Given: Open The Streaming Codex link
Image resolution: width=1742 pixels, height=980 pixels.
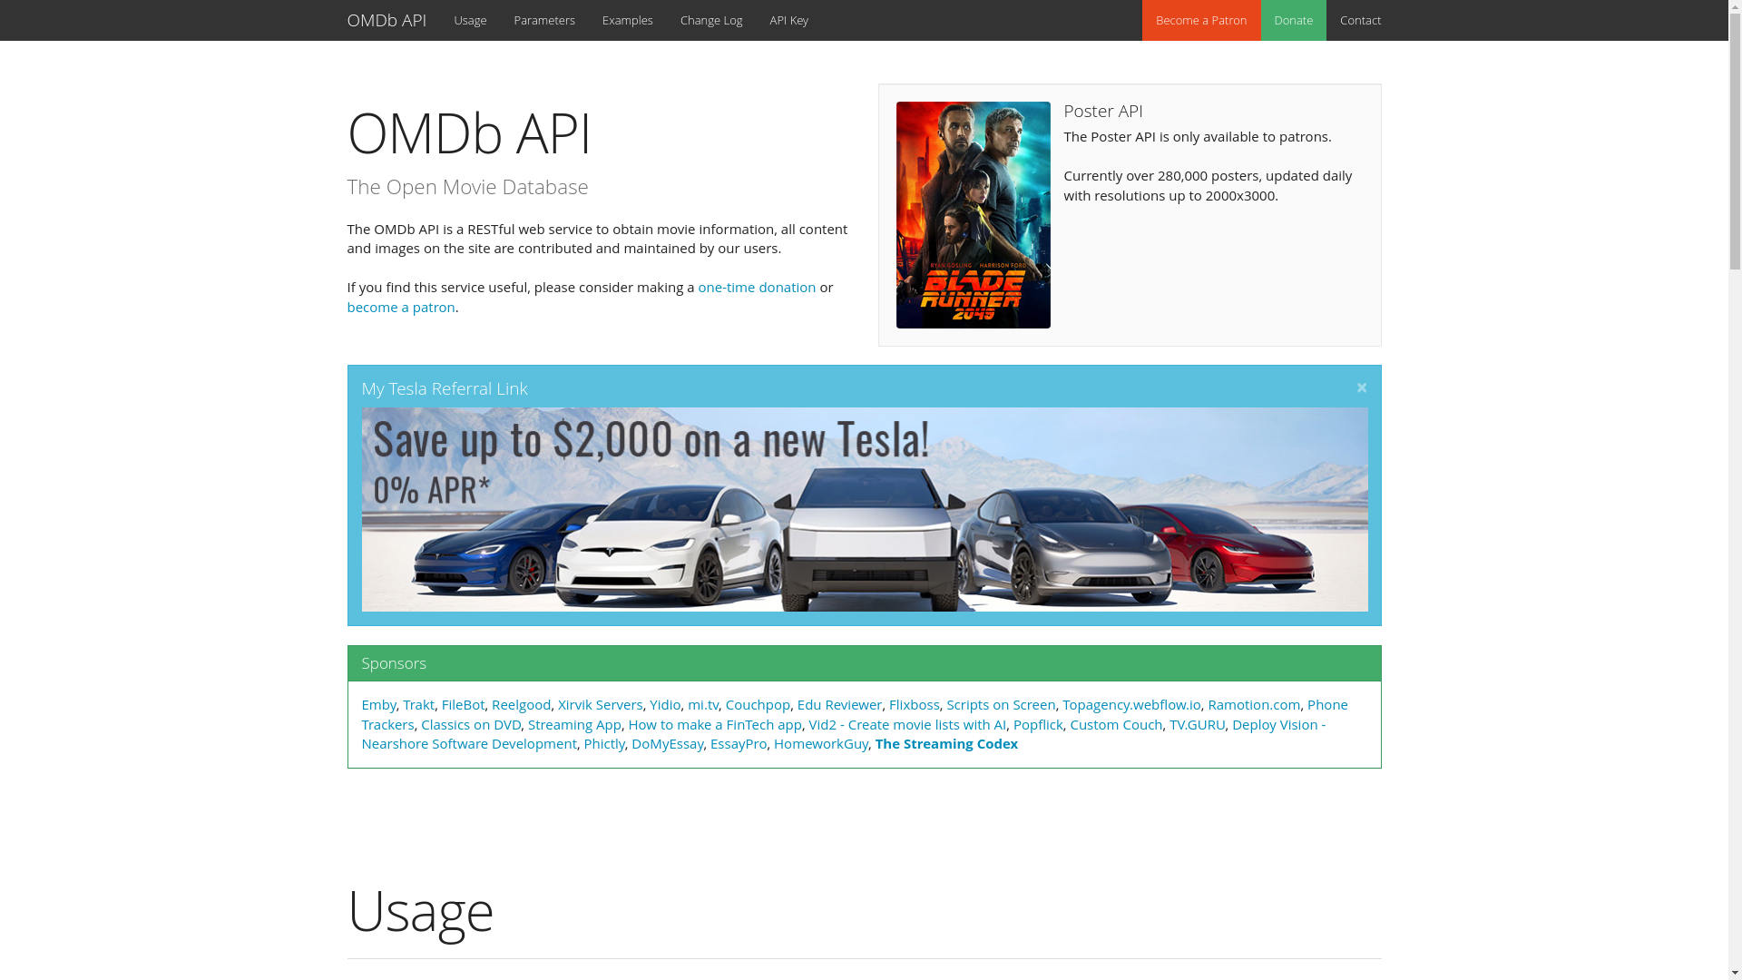Looking at the screenshot, I should coord(946,743).
